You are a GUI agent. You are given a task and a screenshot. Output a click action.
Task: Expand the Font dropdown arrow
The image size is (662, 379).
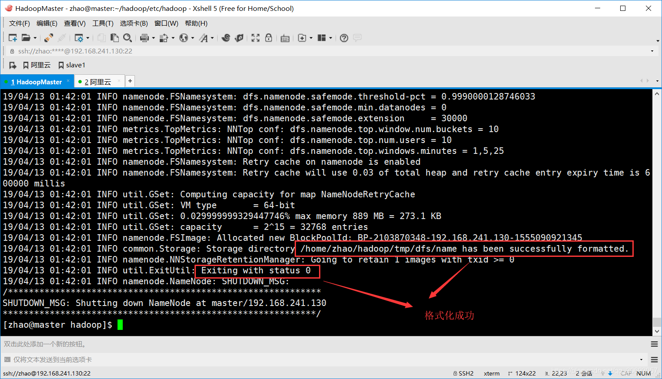click(x=212, y=38)
